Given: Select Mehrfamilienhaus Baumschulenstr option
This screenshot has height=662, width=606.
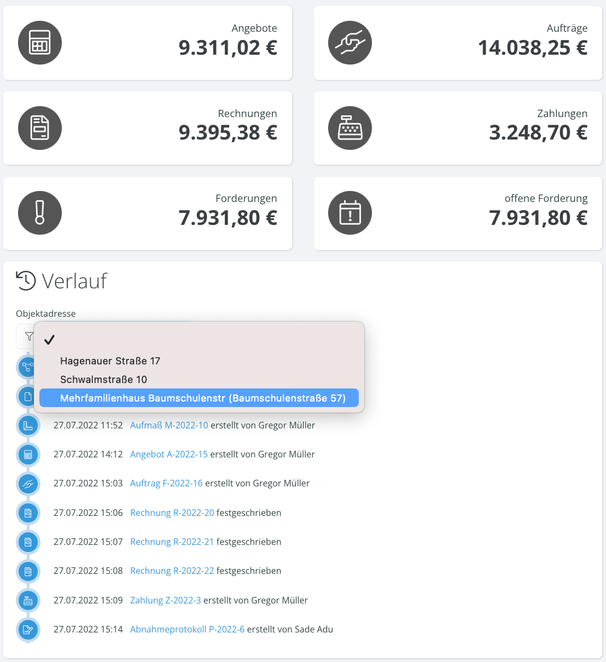Looking at the screenshot, I should point(202,398).
